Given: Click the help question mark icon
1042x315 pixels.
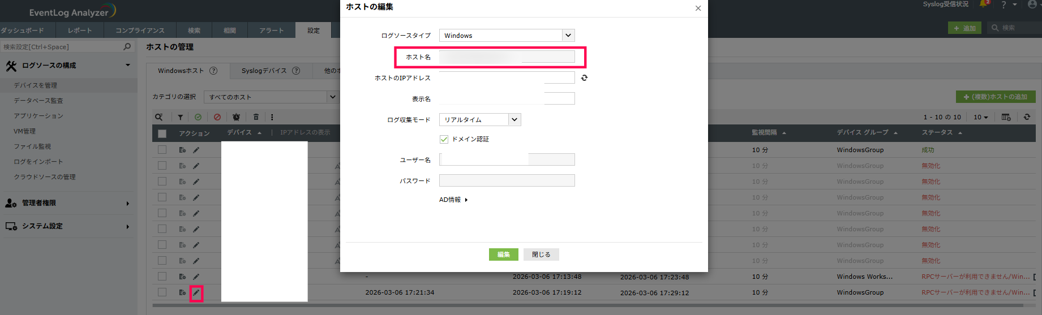Looking at the screenshot, I should click(x=1004, y=5).
